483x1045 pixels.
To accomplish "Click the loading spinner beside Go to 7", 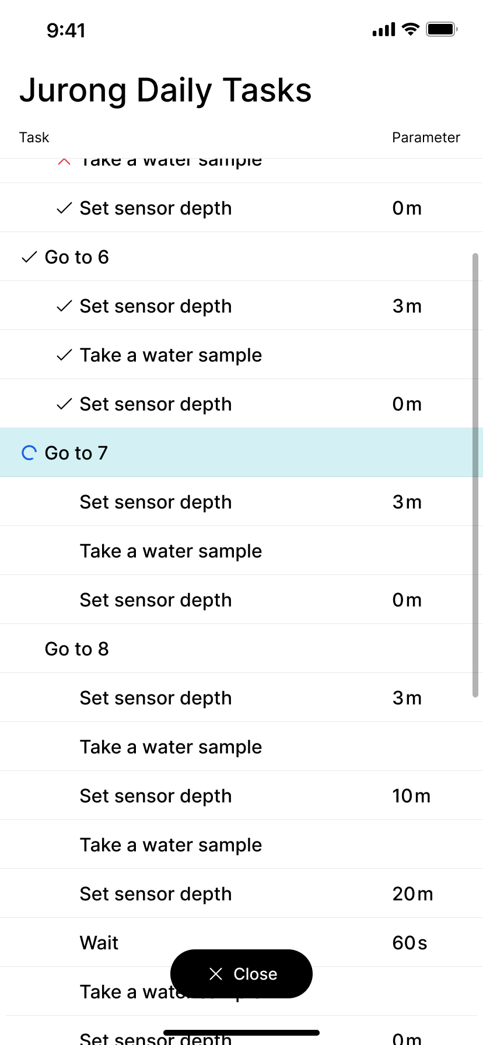I will pyautogui.click(x=29, y=453).
